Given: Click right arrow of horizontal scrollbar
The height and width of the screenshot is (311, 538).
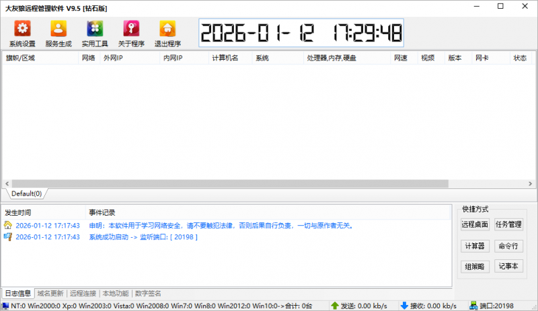Looking at the screenshot, I should click(530, 184).
